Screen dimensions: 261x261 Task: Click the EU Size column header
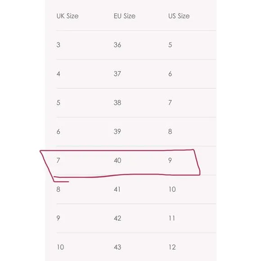coord(125,16)
